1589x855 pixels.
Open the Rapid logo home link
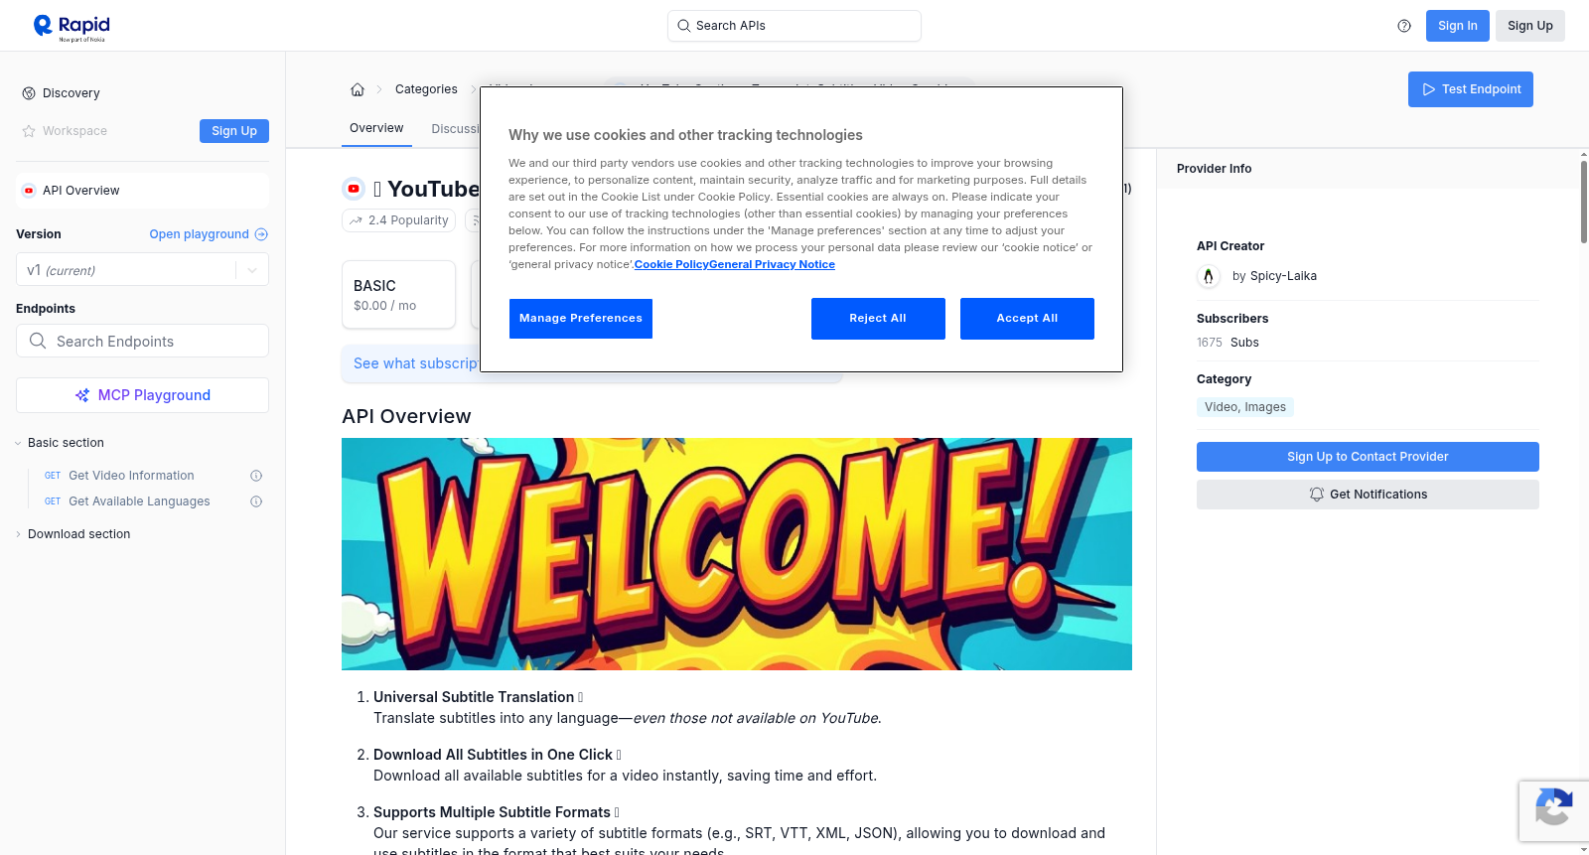tap(72, 27)
